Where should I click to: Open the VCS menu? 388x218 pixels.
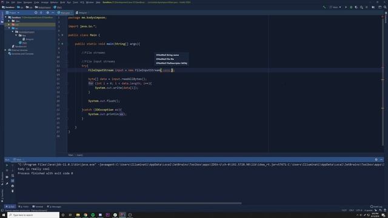82,2
